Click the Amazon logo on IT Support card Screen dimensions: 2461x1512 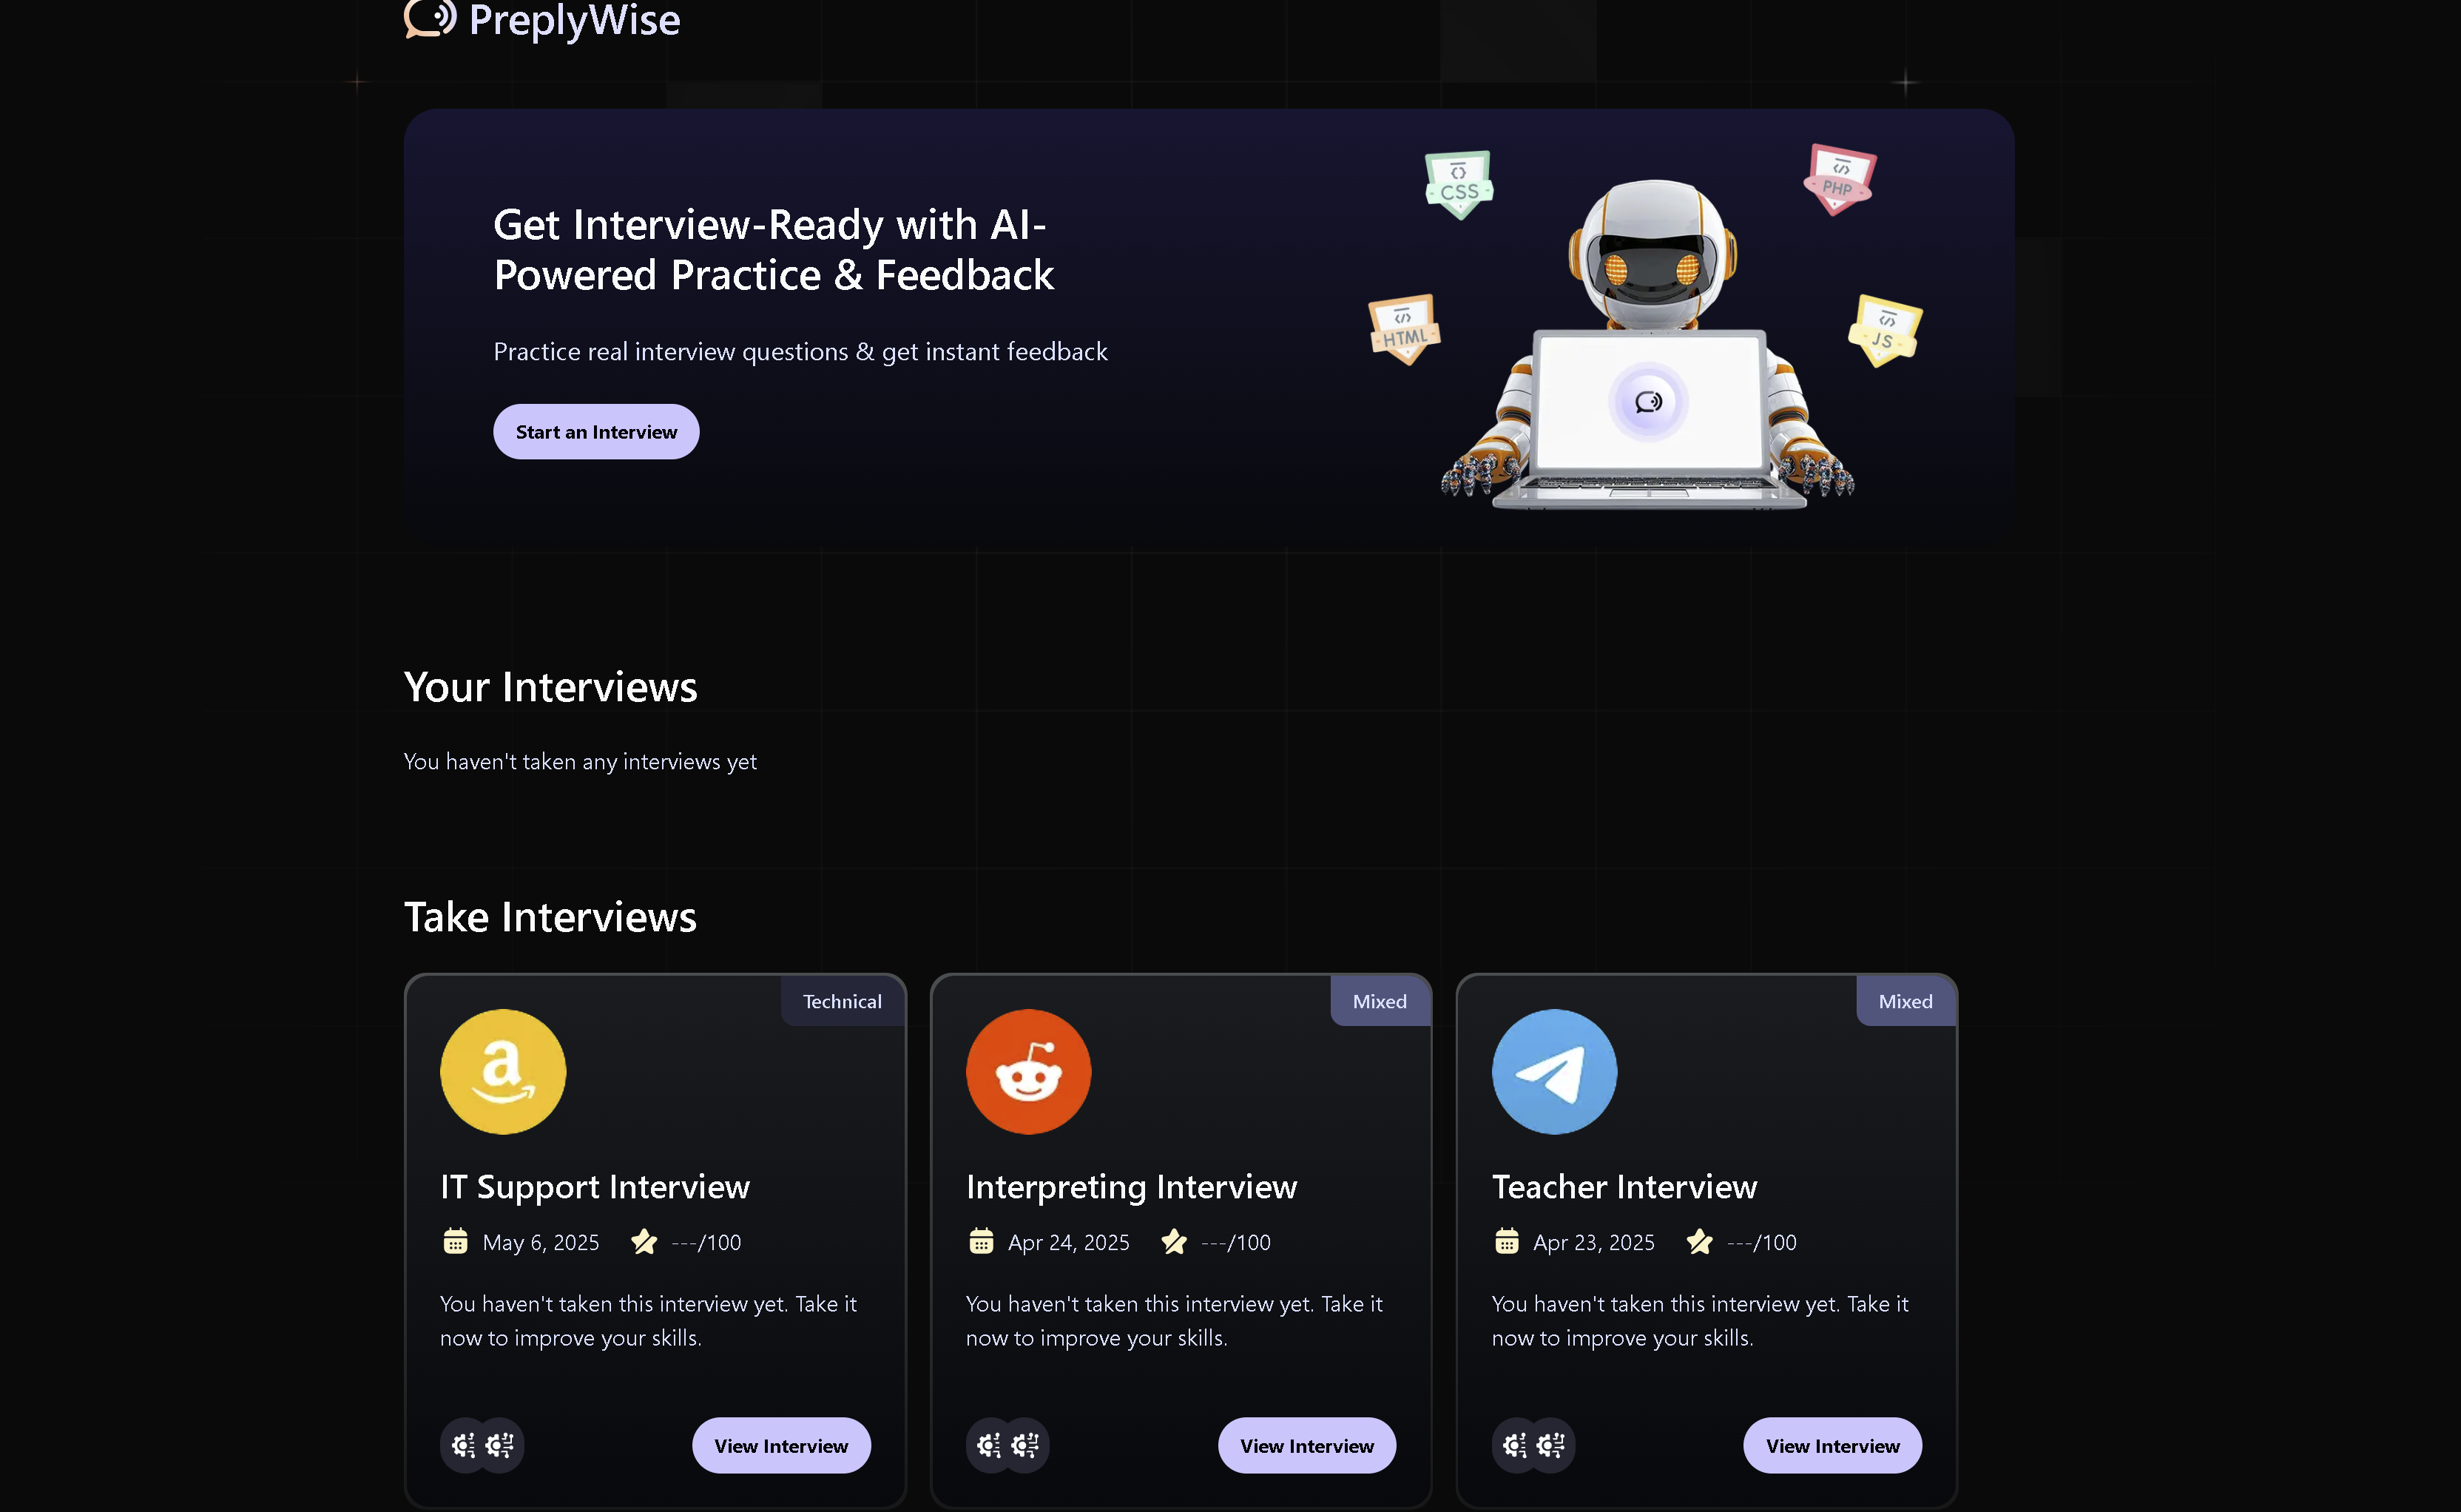coord(503,1071)
